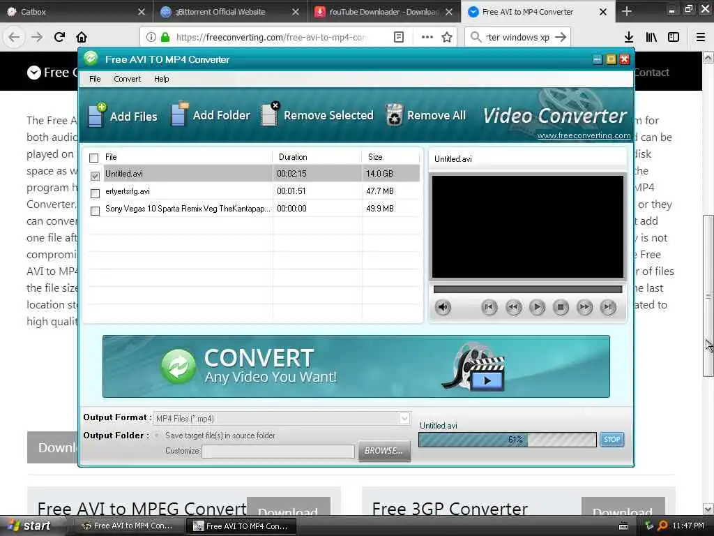
Task: Switch to the YouTube Downloader tab
Action: click(x=384, y=12)
